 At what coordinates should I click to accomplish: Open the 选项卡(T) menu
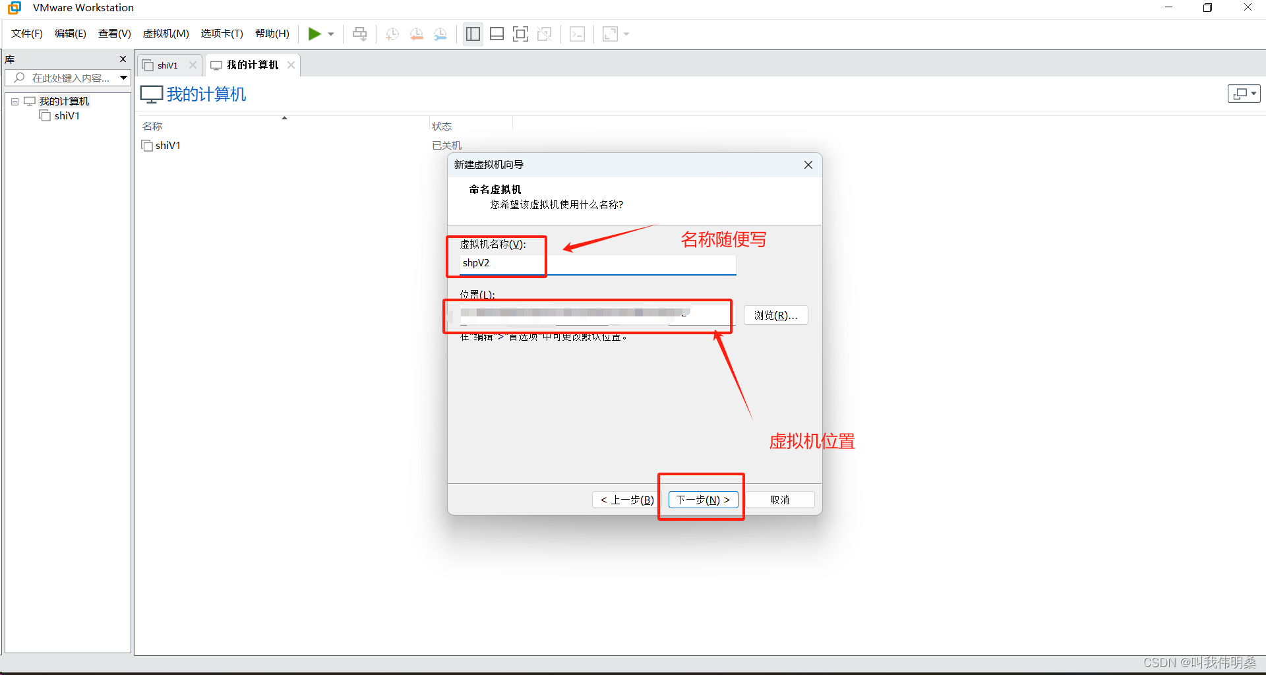click(222, 34)
